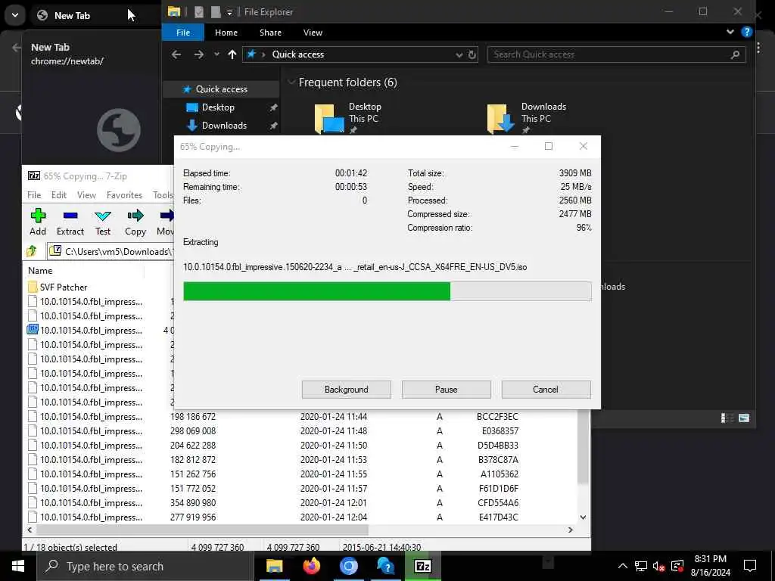This screenshot has height=581, width=775.
Task: Open the 7-Zip Favorites menu
Action: [x=125, y=195]
